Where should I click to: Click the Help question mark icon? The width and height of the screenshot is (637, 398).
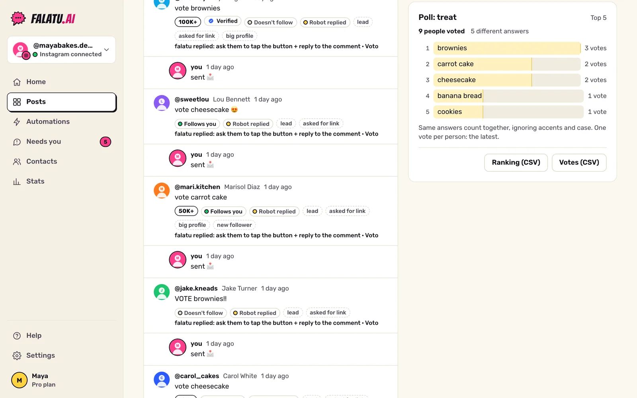click(17, 336)
